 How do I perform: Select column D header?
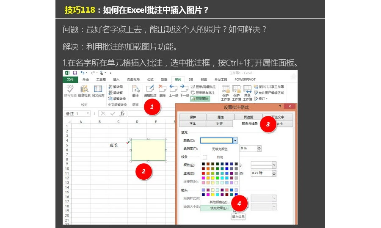pyautogui.click(x=137, y=122)
